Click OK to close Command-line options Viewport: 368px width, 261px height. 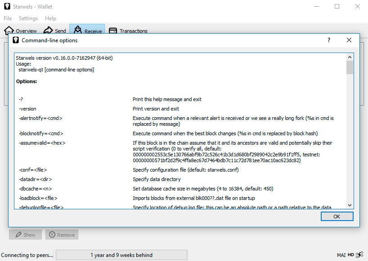337,217
